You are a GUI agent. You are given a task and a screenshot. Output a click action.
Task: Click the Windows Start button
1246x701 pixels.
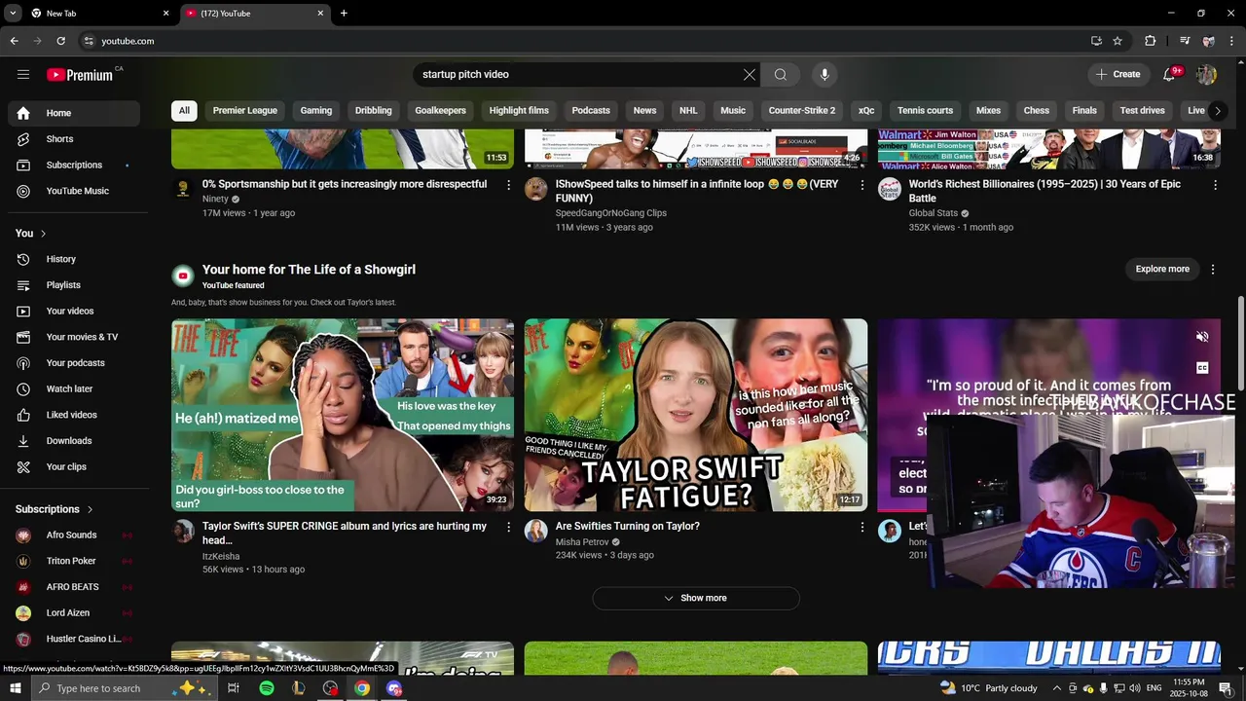pos(15,688)
